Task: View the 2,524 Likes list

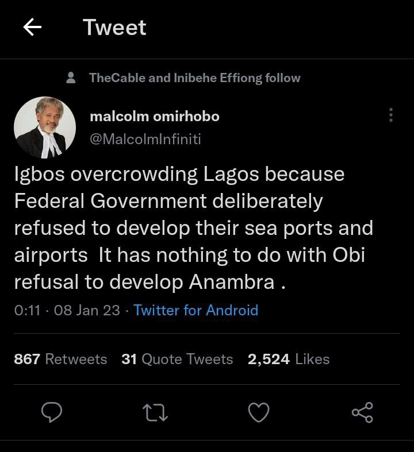Action: [289, 359]
